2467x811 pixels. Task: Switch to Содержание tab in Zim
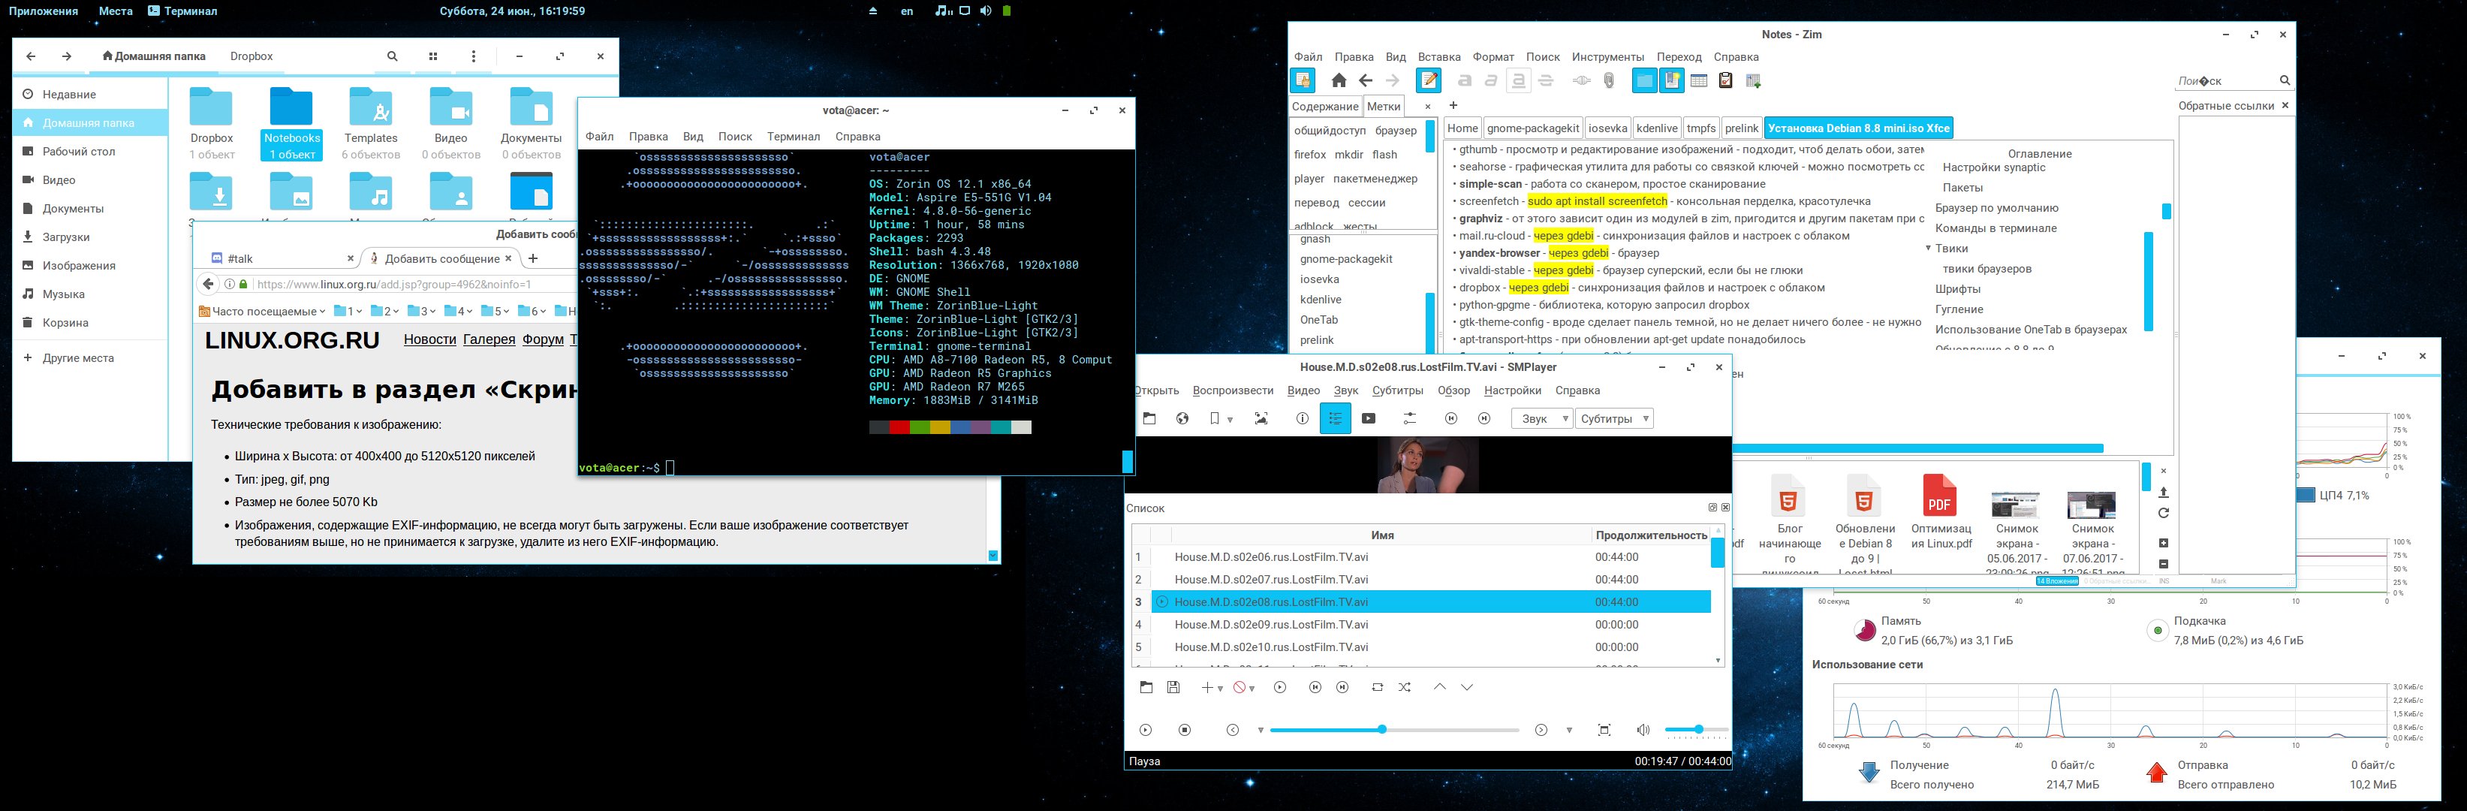(x=1324, y=107)
